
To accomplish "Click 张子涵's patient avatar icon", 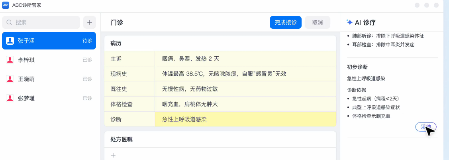I will pyautogui.click(x=10, y=41).
